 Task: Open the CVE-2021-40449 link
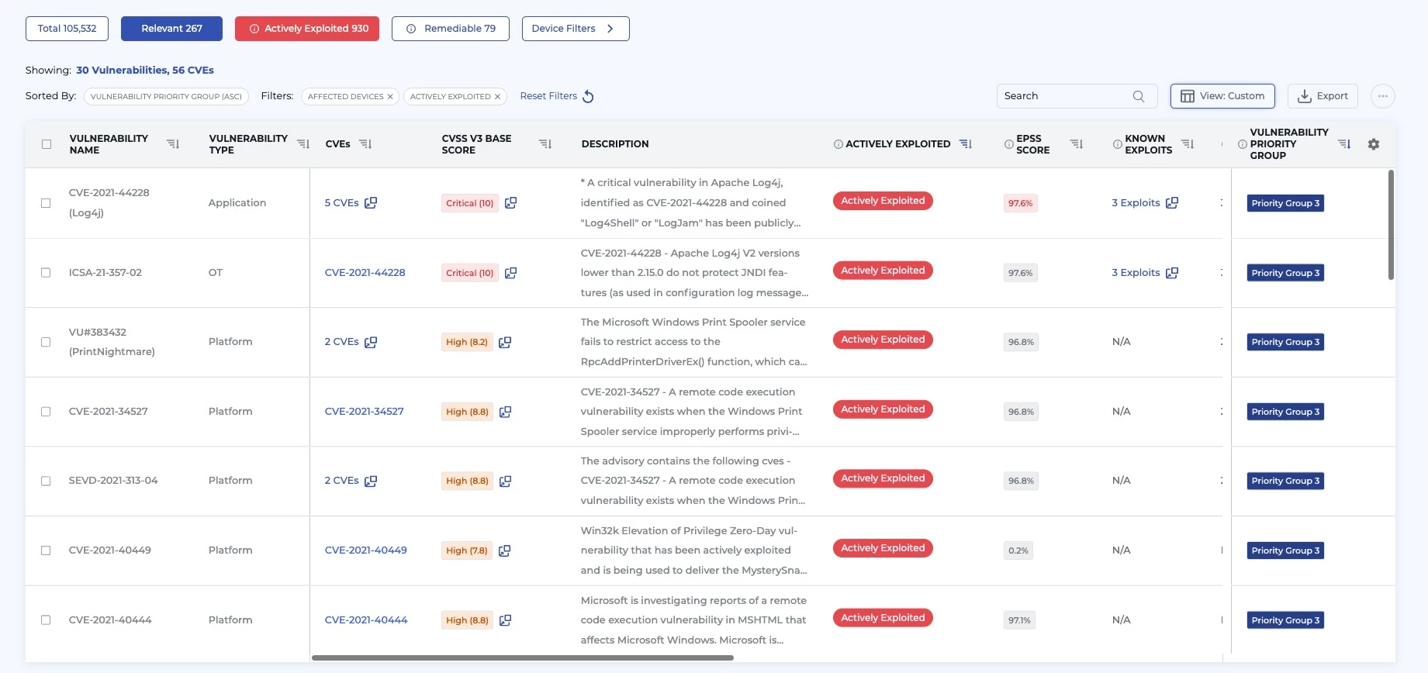(365, 550)
